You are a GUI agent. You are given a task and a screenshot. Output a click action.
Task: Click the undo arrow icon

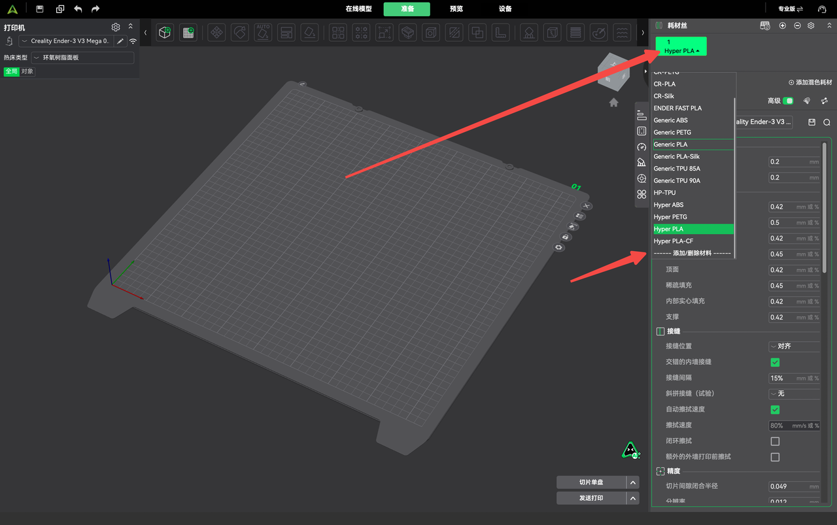pyautogui.click(x=78, y=9)
